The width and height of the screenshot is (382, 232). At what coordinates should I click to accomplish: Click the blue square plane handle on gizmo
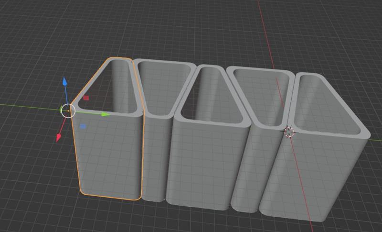[x=83, y=127]
